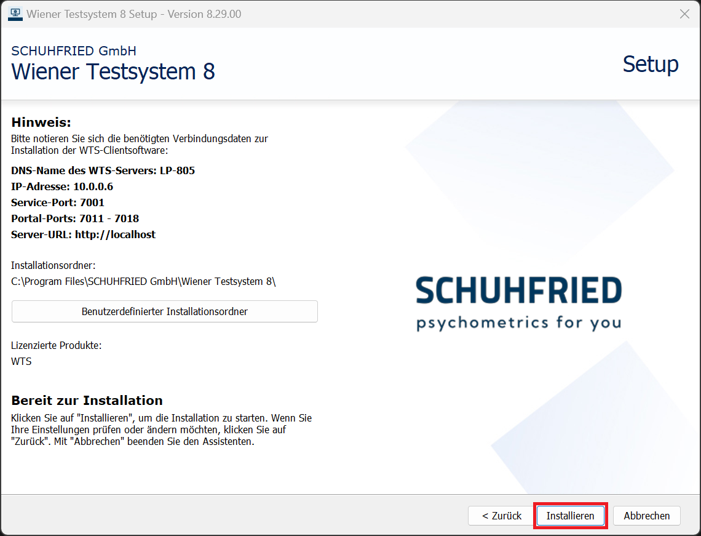Image resolution: width=701 pixels, height=536 pixels.
Task: Click the Setup label in the header
Action: point(651,64)
